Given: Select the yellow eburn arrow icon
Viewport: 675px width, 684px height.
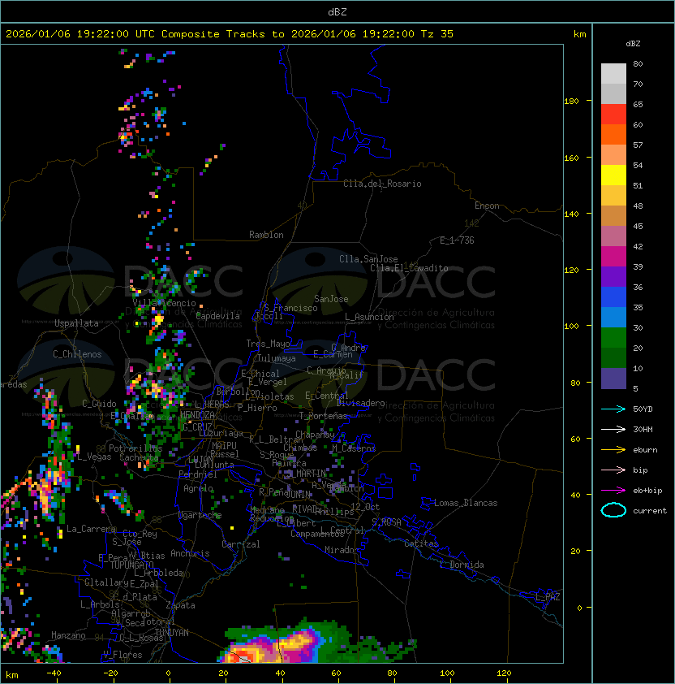Looking at the screenshot, I should pos(613,450).
